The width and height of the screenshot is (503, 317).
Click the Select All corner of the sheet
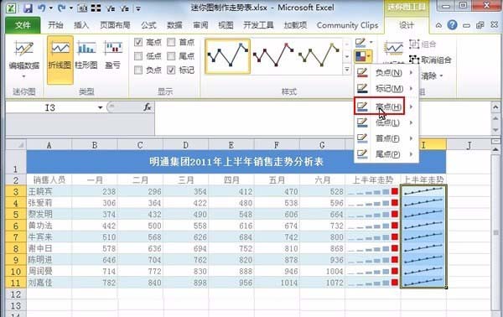pyautogui.click(x=16, y=145)
